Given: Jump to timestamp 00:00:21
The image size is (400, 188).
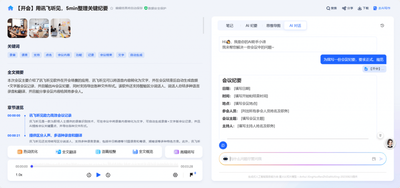Looking at the screenshot, I should 14,135.
